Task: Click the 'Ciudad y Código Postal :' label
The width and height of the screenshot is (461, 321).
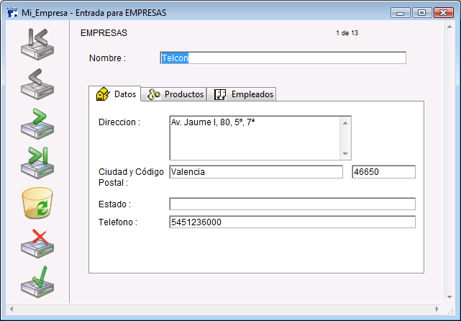Action: point(131,177)
